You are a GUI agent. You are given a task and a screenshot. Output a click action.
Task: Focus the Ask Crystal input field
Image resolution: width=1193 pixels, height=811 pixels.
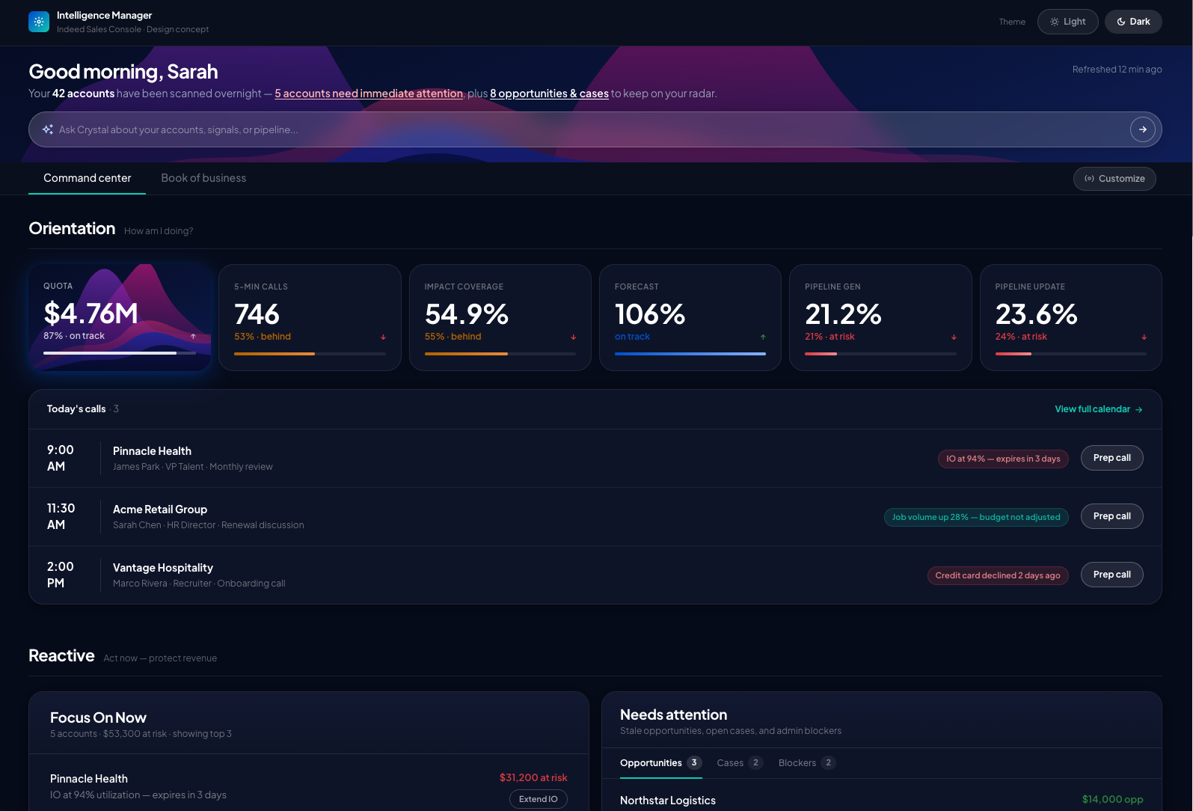point(595,129)
